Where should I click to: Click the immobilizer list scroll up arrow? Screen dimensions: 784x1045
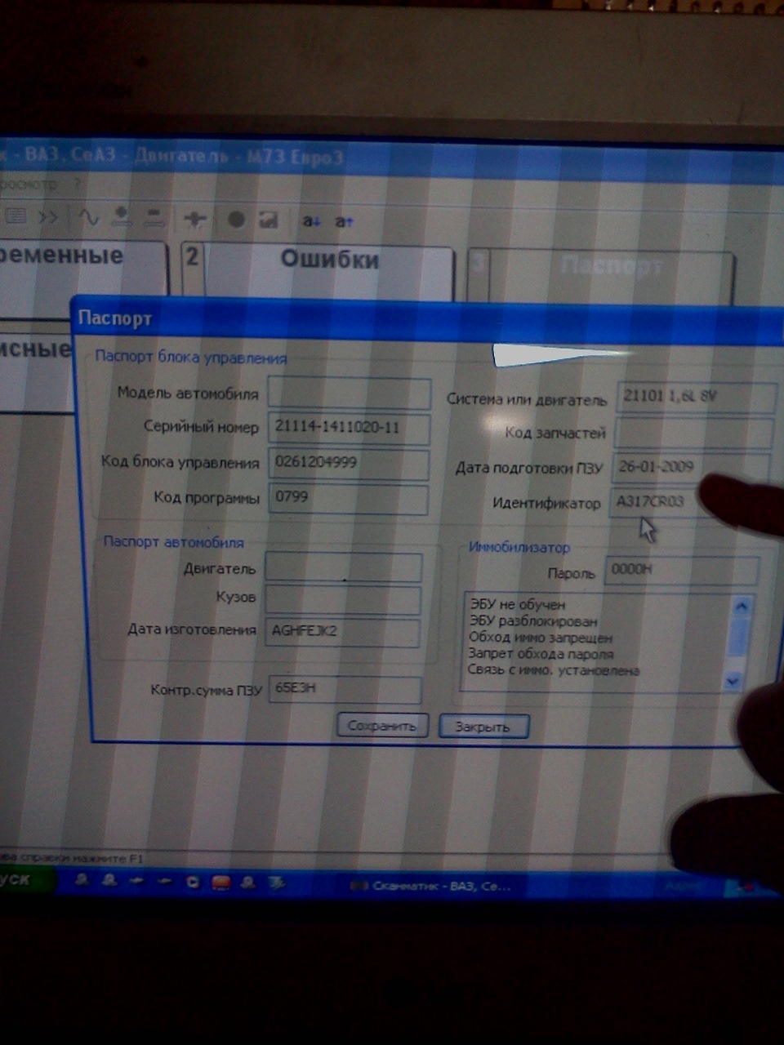click(x=741, y=607)
